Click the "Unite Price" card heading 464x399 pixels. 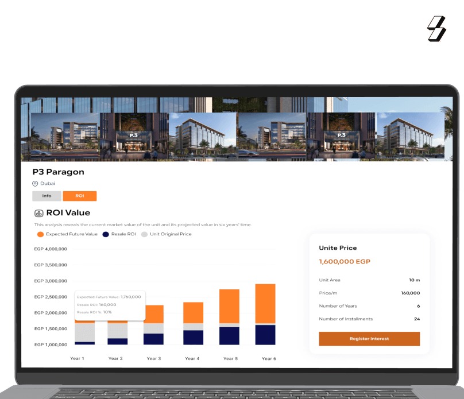pos(338,248)
